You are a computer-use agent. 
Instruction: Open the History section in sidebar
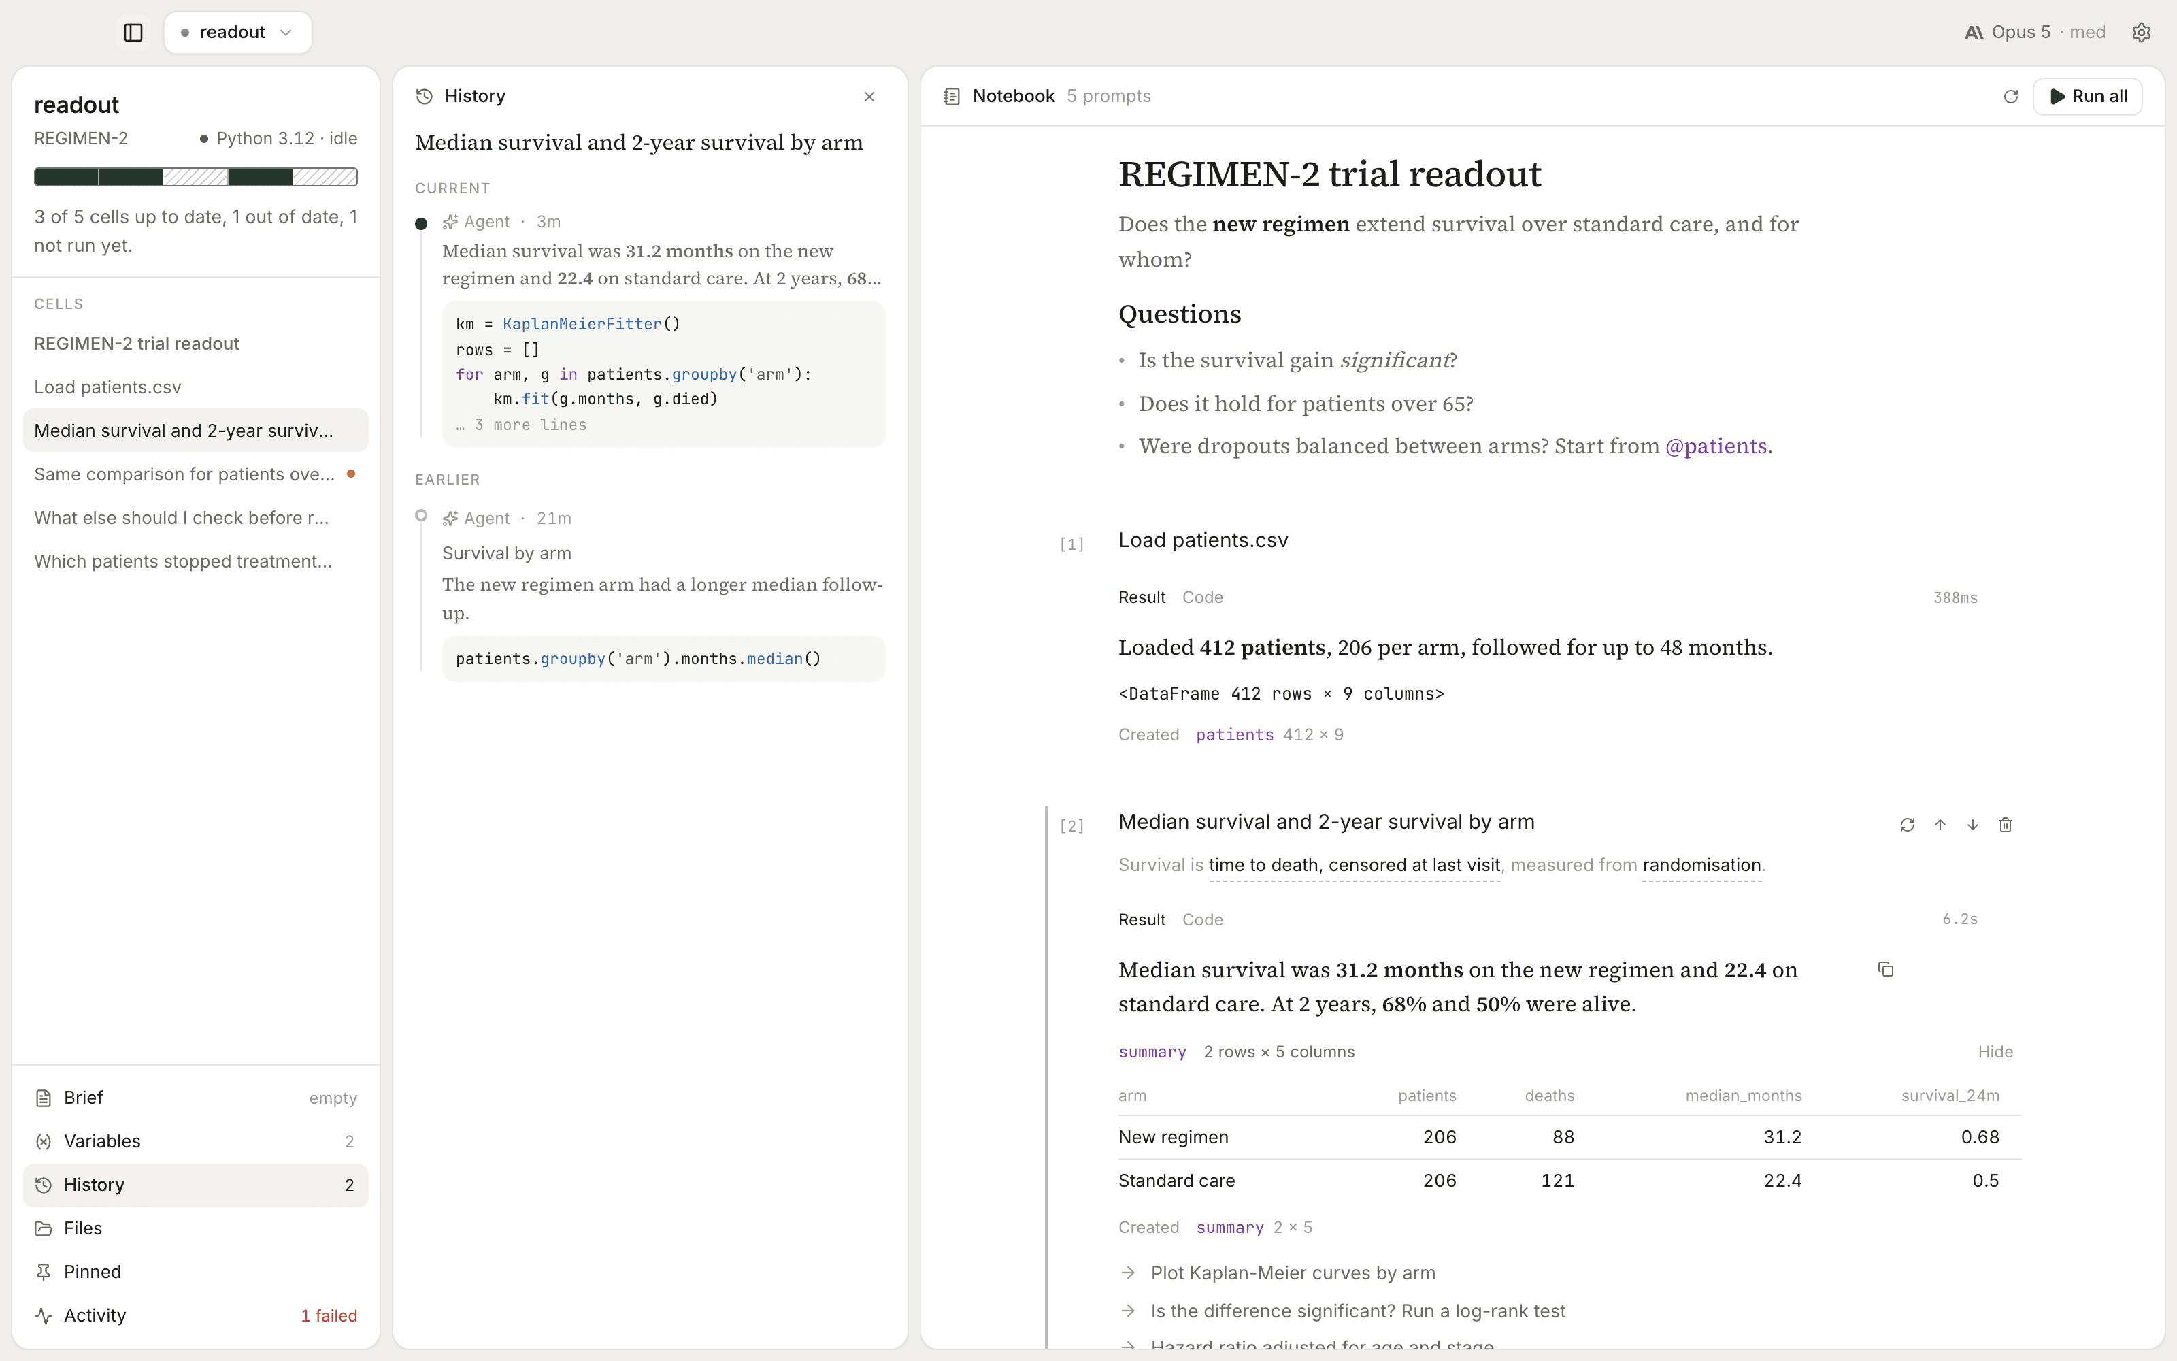(x=195, y=1185)
